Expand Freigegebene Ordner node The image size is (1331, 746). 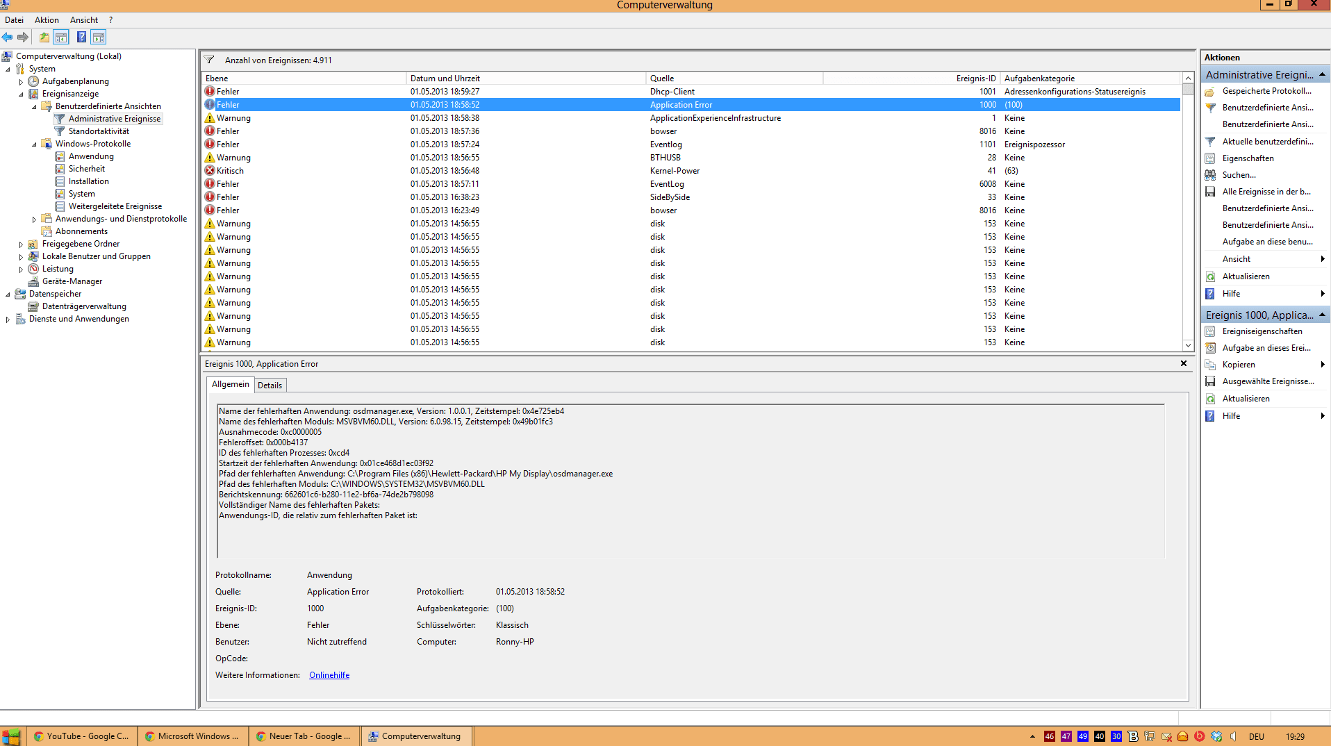point(21,244)
